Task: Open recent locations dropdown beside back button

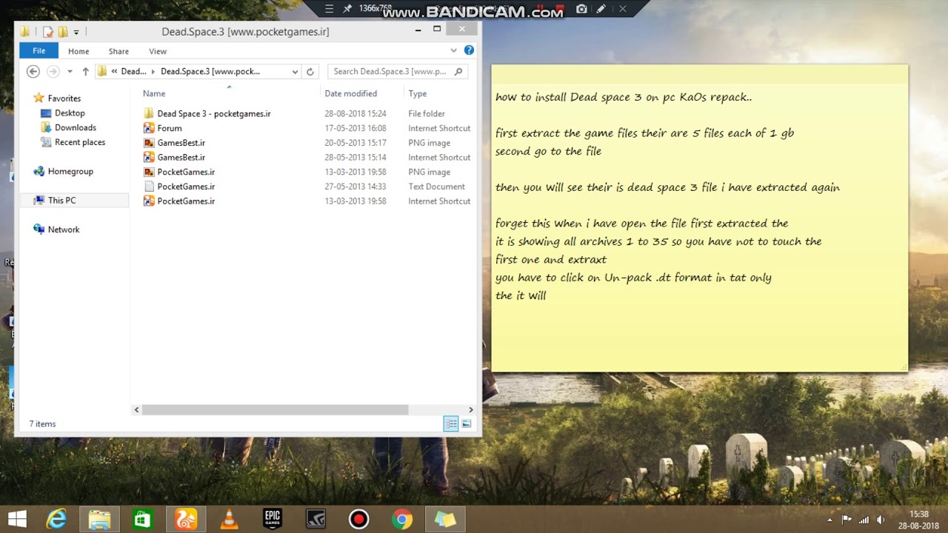Action: tap(69, 71)
